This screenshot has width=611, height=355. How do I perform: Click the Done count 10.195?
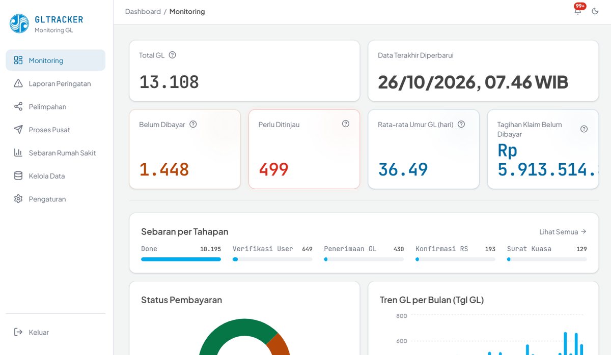click(210, 249)
